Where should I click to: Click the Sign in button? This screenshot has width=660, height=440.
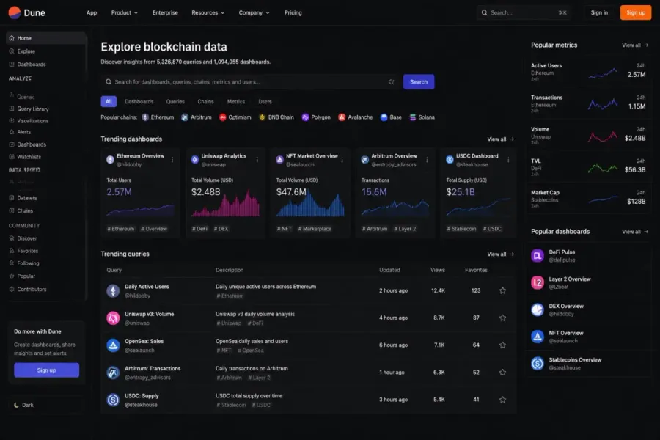click(599, 12)
